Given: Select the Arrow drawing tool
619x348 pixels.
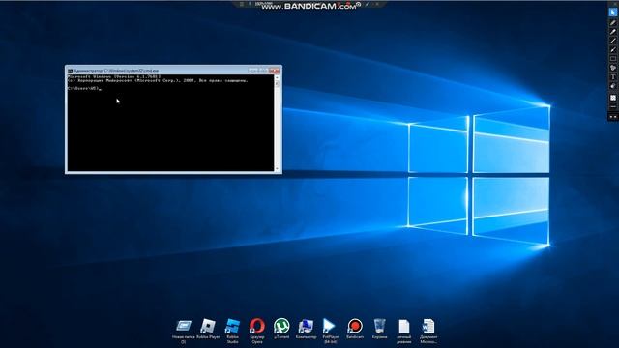Looking at the screenshot, I should (x=613, y=49).
